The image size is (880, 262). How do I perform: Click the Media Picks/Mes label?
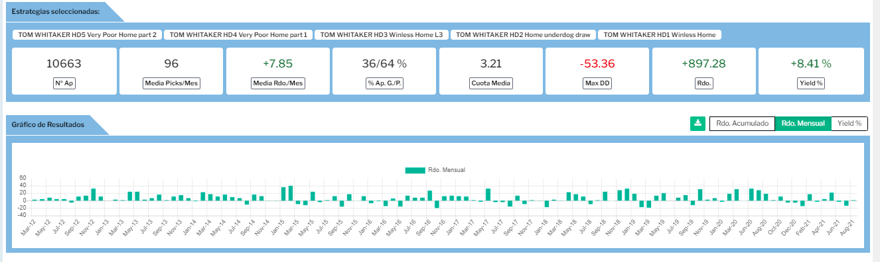171,84
